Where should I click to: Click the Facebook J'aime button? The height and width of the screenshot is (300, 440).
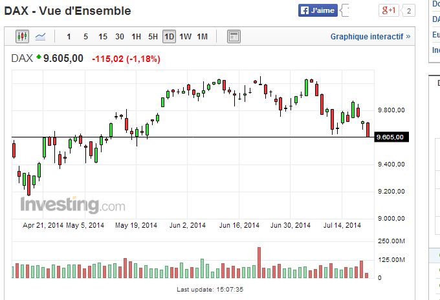pyautogui.click(x=318, y=11)
